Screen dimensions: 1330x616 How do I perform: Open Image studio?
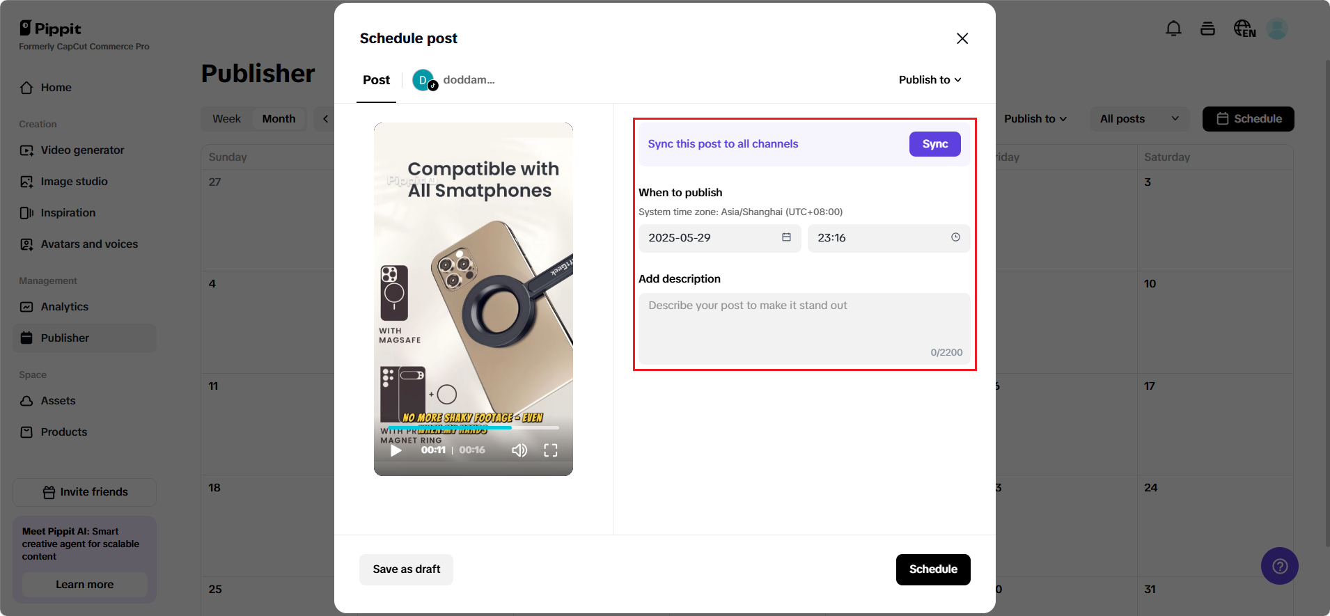(72, 181)
